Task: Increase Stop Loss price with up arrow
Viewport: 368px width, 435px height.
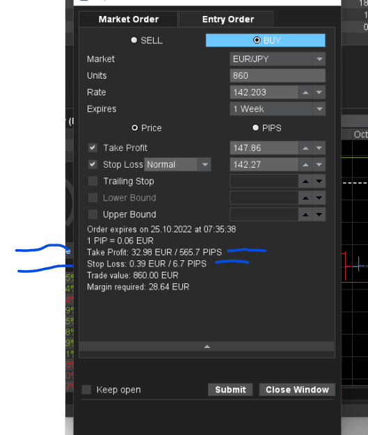Action: [305, 164]
